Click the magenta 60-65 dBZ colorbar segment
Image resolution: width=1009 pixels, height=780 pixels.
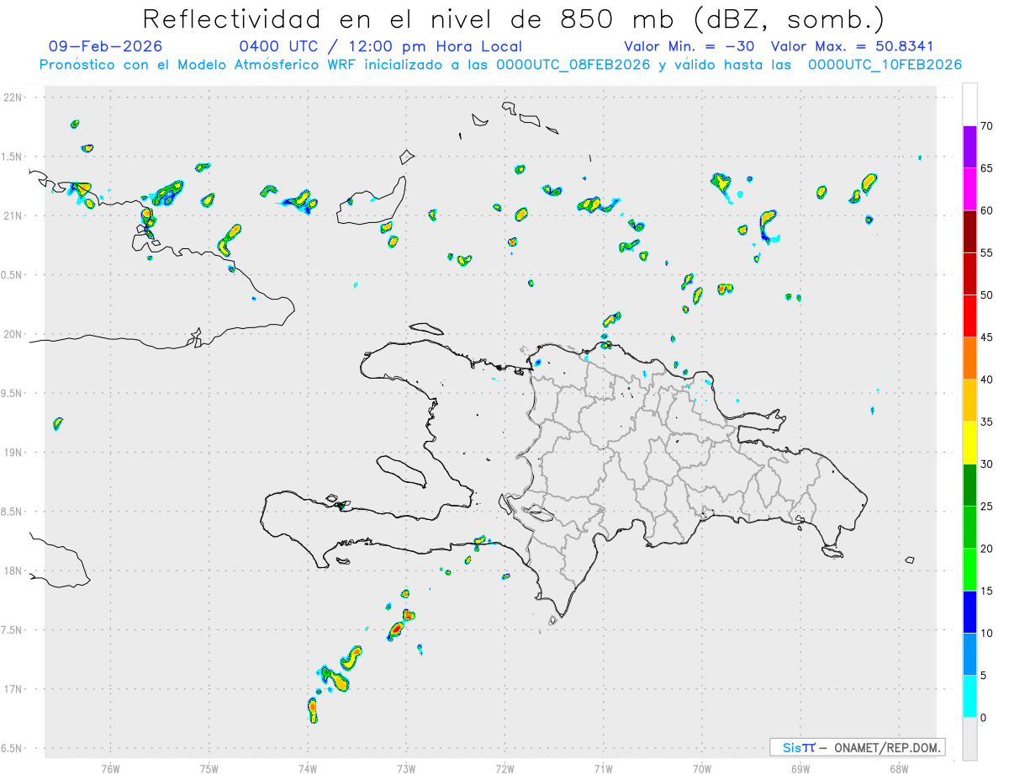tap(969, 189)
